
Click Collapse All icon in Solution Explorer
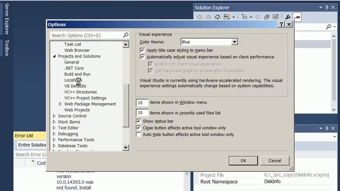[267, 17]
